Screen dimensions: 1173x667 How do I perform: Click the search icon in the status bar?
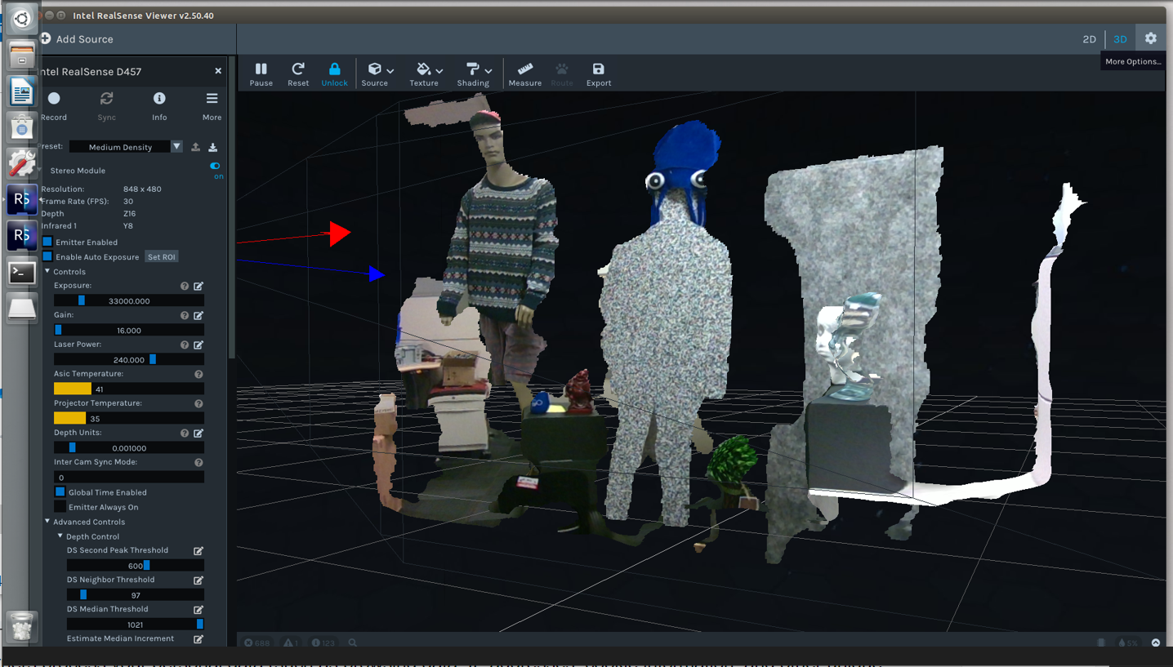click(352, 643)
